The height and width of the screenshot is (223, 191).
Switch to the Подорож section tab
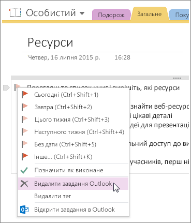tap(111, 15)
